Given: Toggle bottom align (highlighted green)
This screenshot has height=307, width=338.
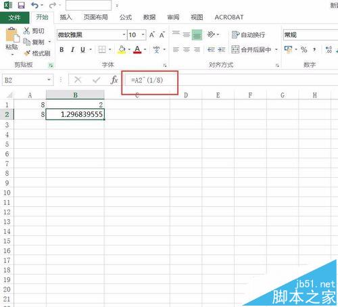Looking at the screenshot, I should [197, 35].
